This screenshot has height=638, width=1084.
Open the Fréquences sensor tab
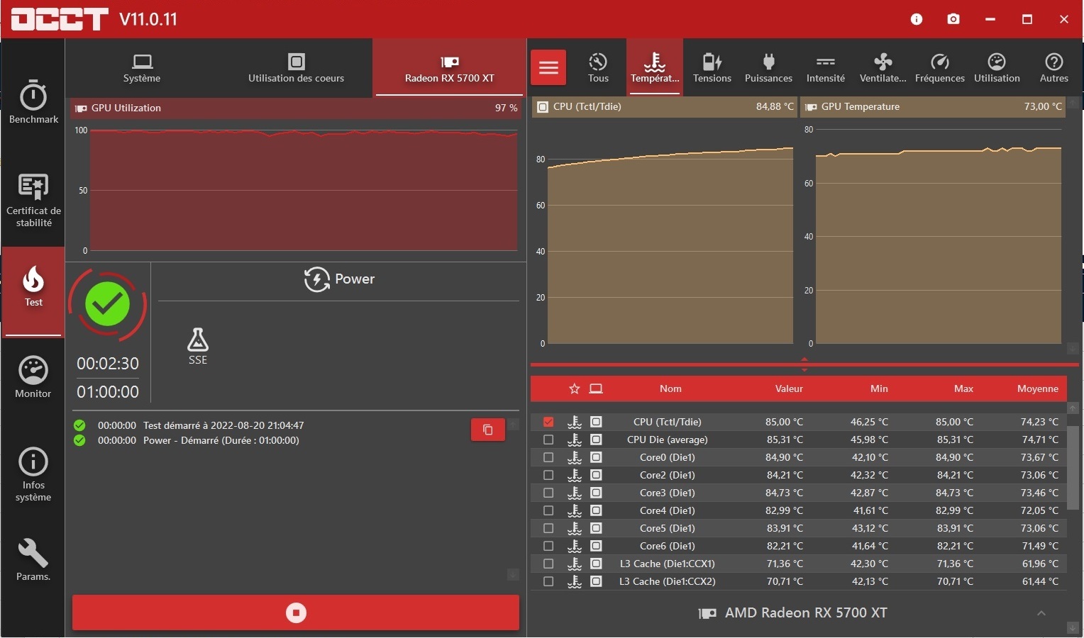coord(940,68)
